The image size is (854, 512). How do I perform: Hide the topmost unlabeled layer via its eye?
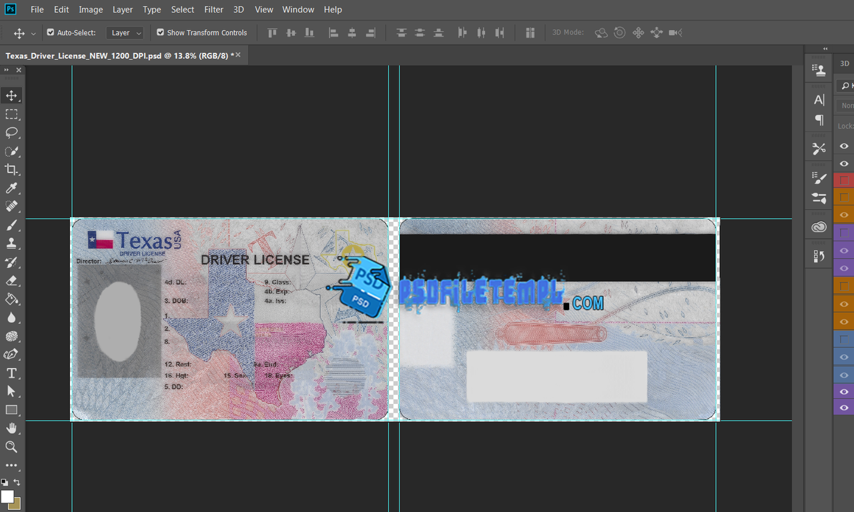[x=844, y=146]
